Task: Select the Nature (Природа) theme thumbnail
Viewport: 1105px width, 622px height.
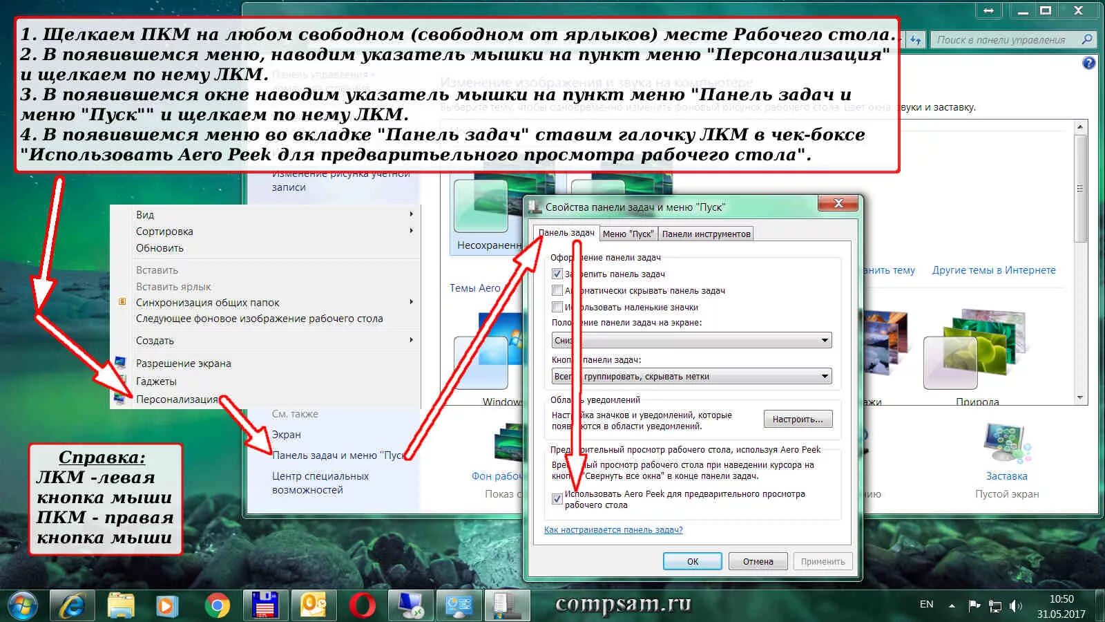Action: pyautogui.click(x=977, y=350)
